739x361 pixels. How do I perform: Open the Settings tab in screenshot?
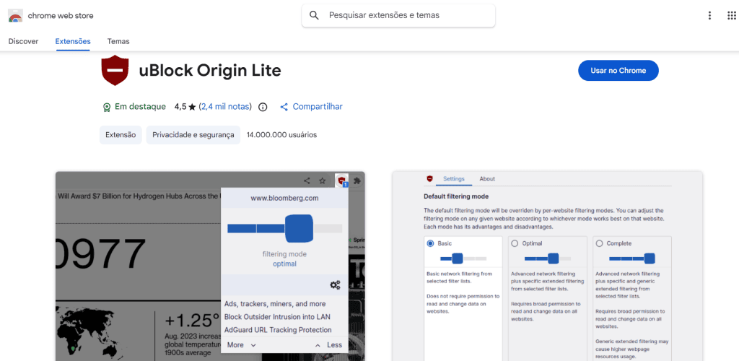pos(454,178)
